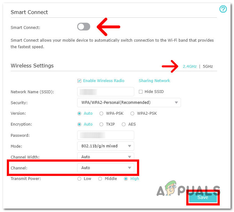
Task: Check the Hide SSID checkbox
Action: (141, 92)
